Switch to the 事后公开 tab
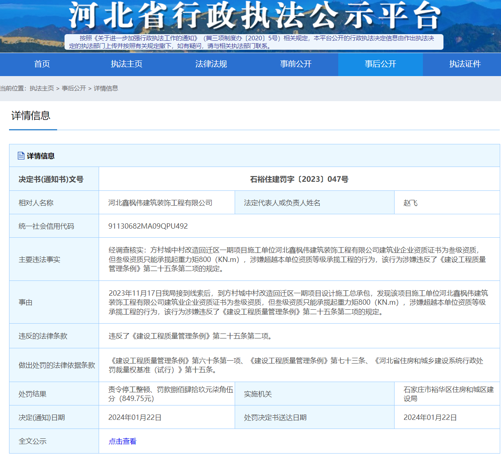Viewport: 501px width, 461px height. pos(380,64)
